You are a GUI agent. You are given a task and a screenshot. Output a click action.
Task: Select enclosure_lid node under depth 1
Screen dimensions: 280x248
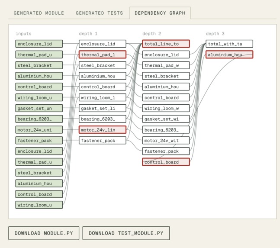click(x=103, y=44)
